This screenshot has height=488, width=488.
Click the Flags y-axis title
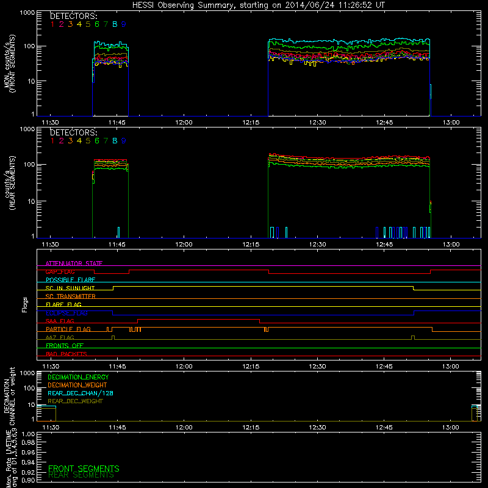[25, 304]
